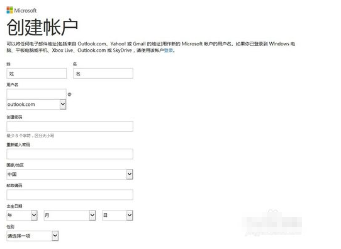This screenshot has height=249, width=341.
Task: Focus the 名 first name field
Action: [103, 74]
